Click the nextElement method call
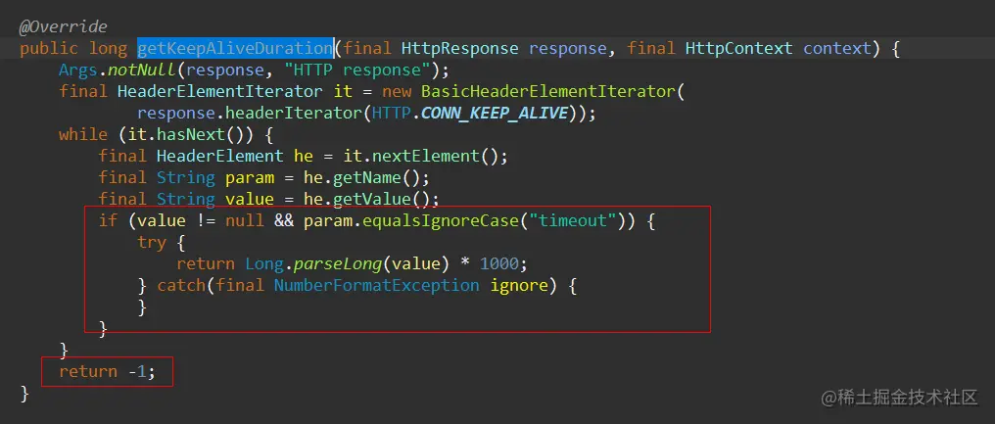This screenshot has height=424, width=995. 426,156
